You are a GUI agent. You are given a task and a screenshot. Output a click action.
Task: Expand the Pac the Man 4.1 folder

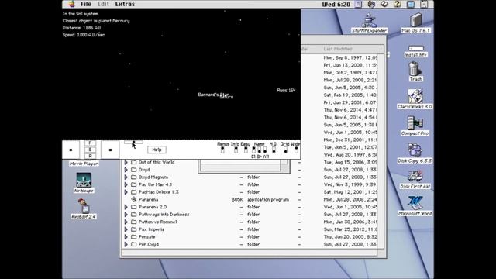click(126, 184)
